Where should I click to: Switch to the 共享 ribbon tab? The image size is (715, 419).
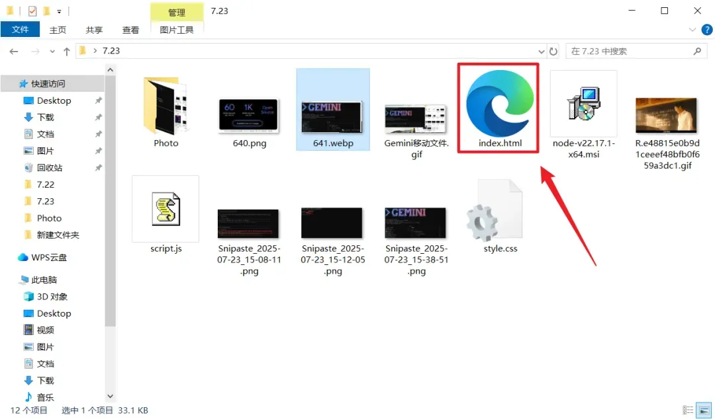(x=94, y=30)
